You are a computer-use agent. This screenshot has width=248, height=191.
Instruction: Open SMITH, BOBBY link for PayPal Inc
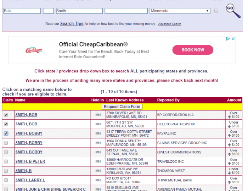click(x=29, y=133)
